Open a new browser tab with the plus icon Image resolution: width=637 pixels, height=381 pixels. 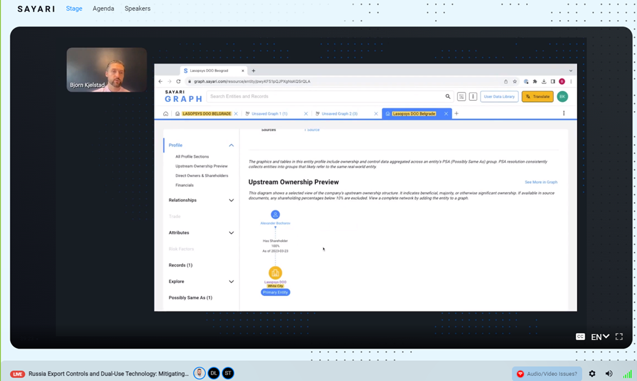pyautogui.click(x=254, y=71)
